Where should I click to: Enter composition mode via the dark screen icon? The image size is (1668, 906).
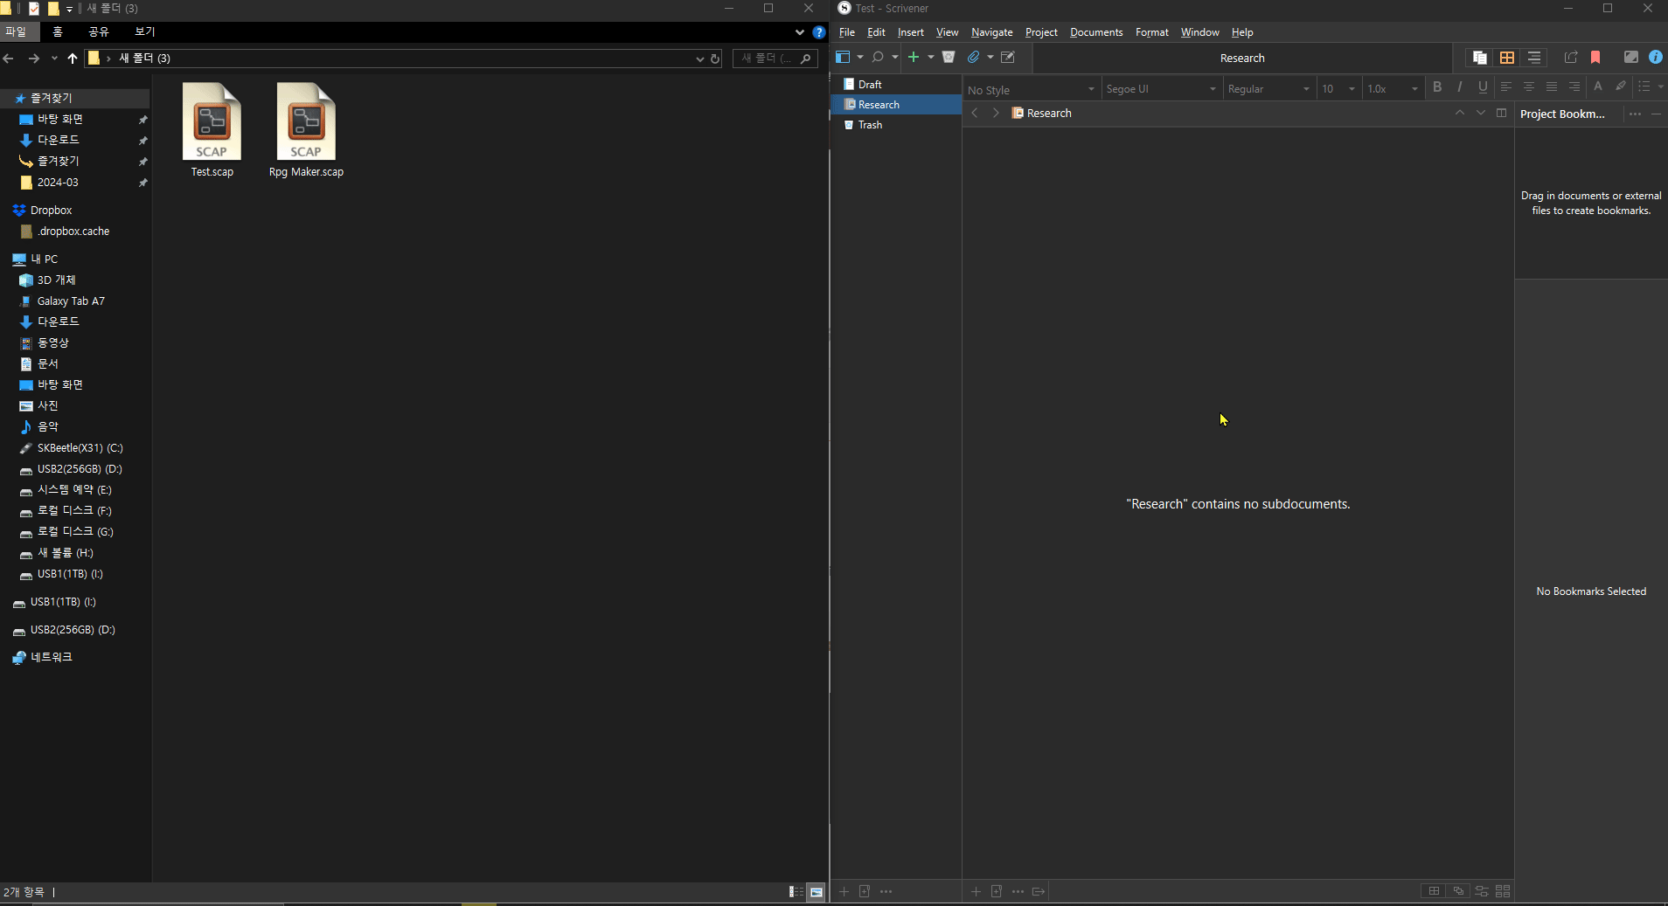coord(1630,58)
